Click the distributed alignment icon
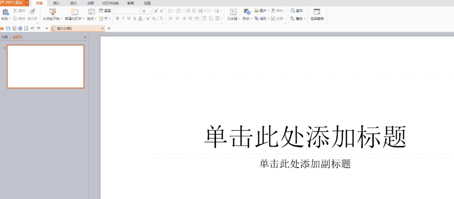 click(197, 19)
